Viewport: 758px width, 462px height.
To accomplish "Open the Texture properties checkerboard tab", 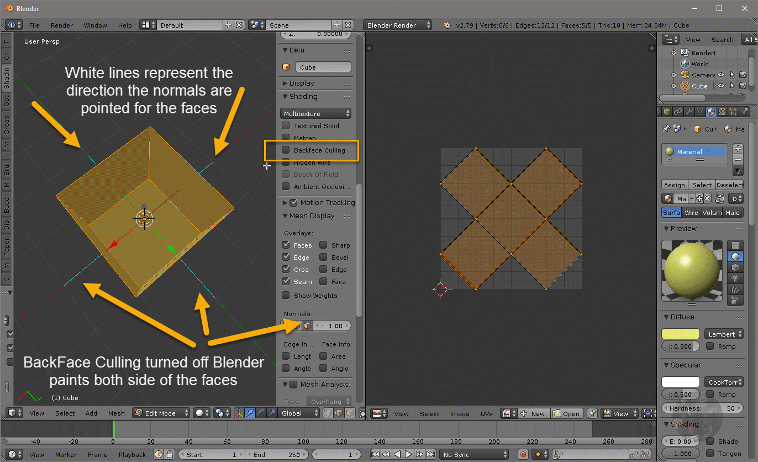I will [x=722, y=112].
